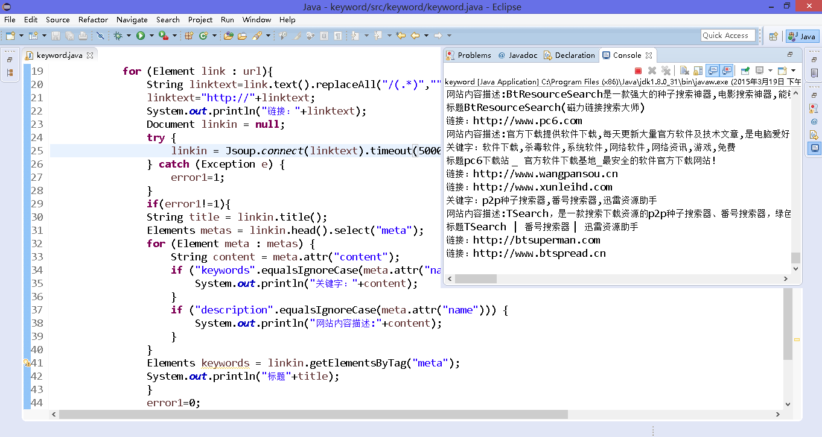Click the Clear Console icon
The width and height of the screenshot is (822, 437).
click(684, 71)
